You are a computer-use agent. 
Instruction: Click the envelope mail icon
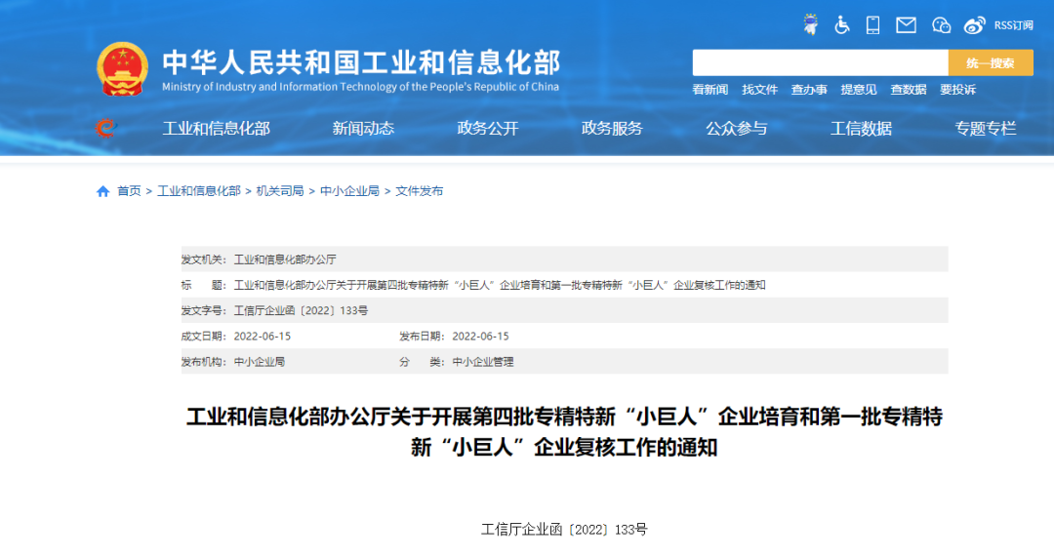tap(907, 25)
